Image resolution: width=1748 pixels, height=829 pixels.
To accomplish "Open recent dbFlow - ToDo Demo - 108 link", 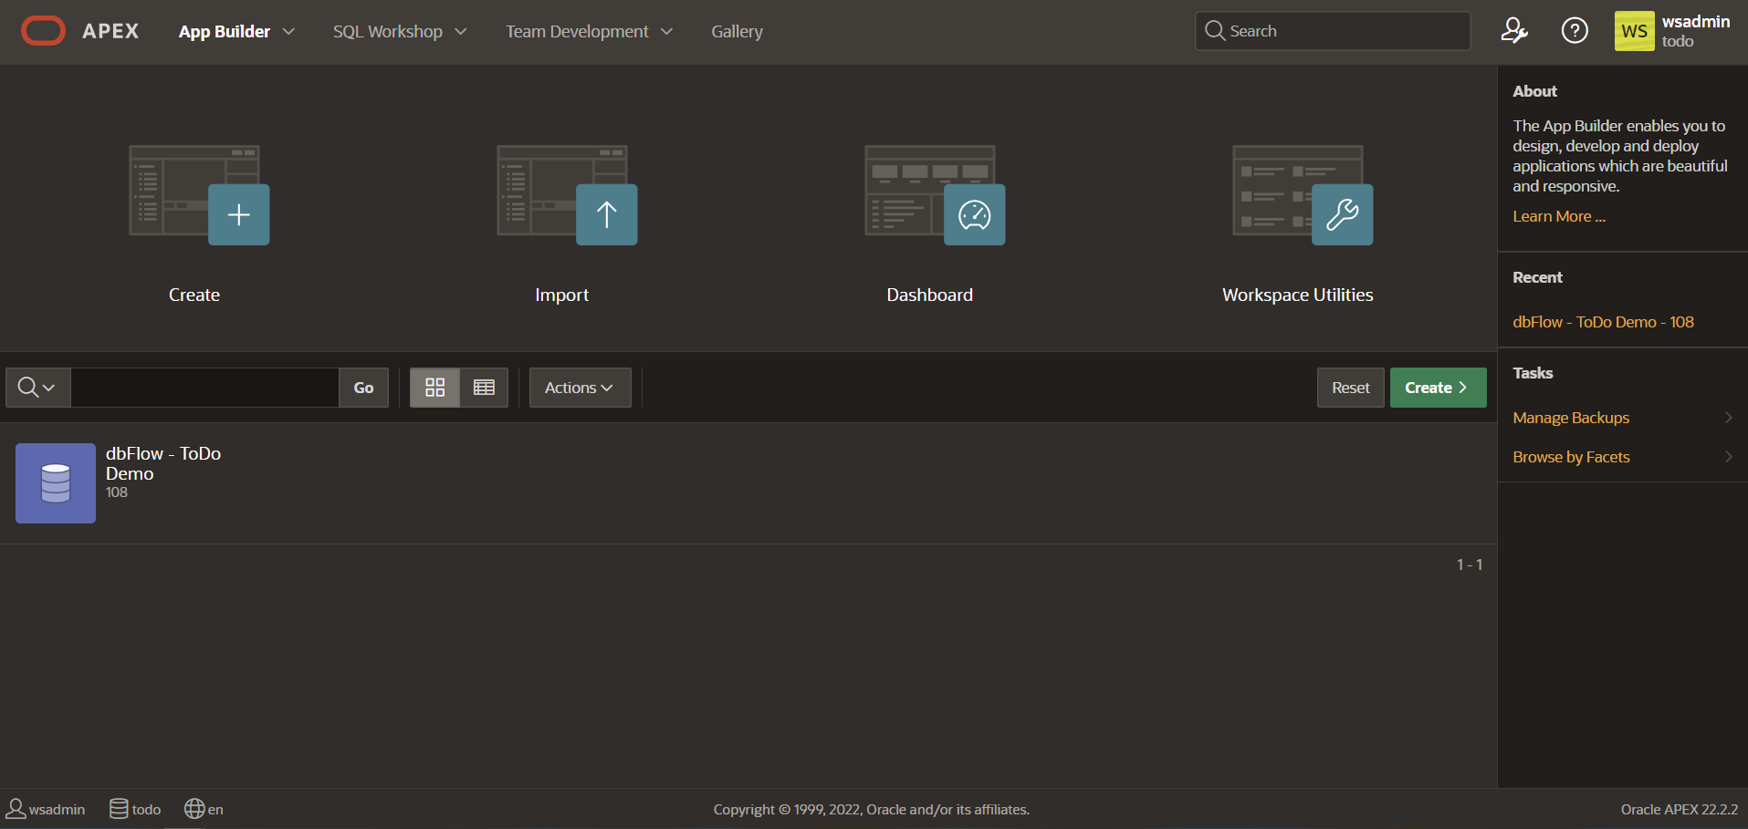I will [1603, 322].
